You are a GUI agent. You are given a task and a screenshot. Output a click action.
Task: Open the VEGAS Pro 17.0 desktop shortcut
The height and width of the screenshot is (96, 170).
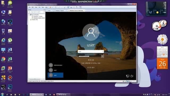[x=10, y=23]
